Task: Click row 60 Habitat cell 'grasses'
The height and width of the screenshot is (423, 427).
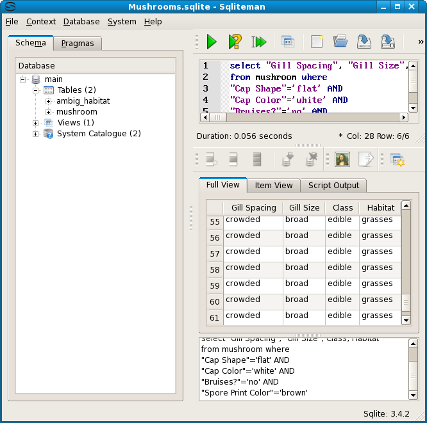Action: (380, 302)
